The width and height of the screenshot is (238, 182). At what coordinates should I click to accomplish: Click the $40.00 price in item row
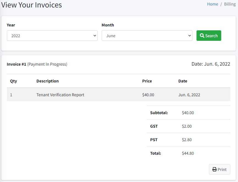(x=148, y=95)
